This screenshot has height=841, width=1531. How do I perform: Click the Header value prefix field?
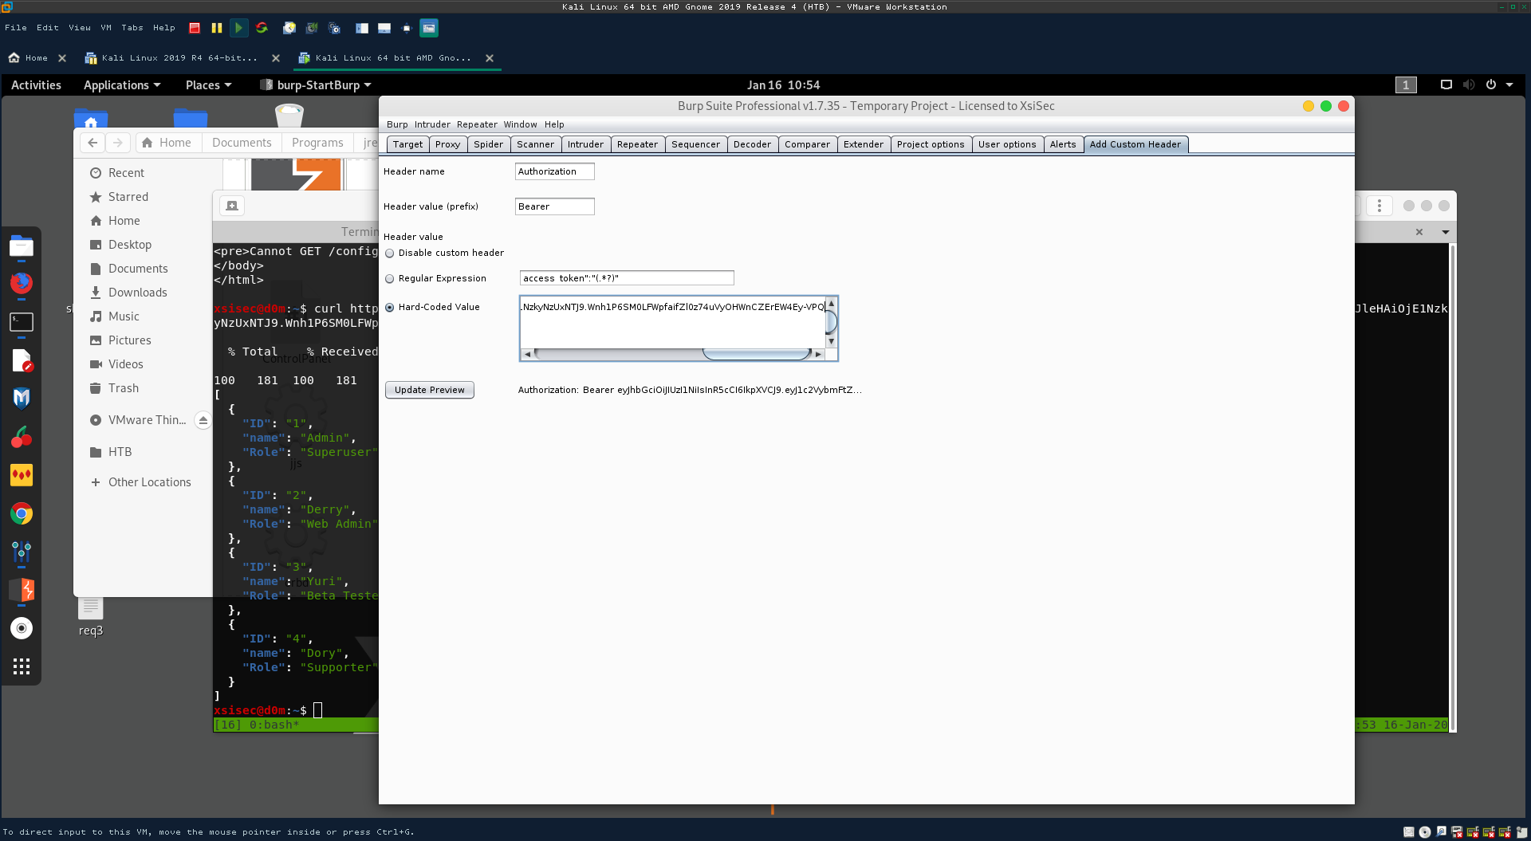coord(554,206)
